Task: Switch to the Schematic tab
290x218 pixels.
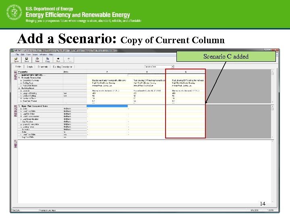Action: pos(43,67)
